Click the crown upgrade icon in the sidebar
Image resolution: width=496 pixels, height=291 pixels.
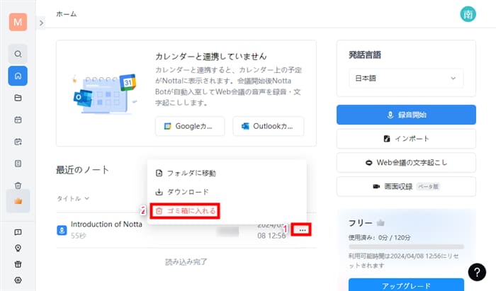pyautogui.click(x=18, y=202)
